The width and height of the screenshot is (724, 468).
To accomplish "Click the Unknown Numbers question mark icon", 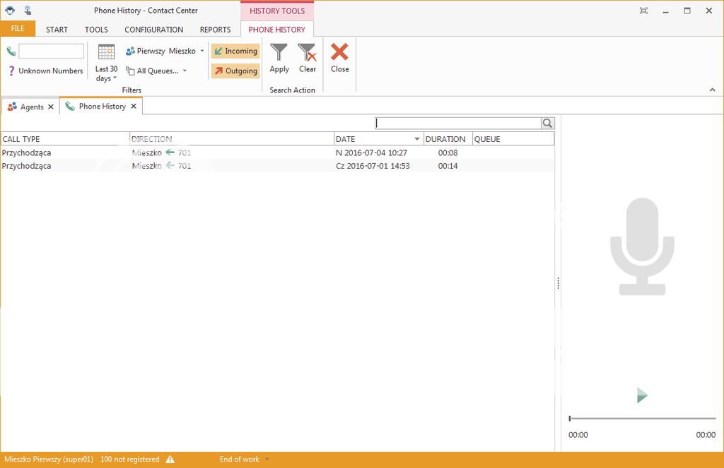I will [11, 71].
